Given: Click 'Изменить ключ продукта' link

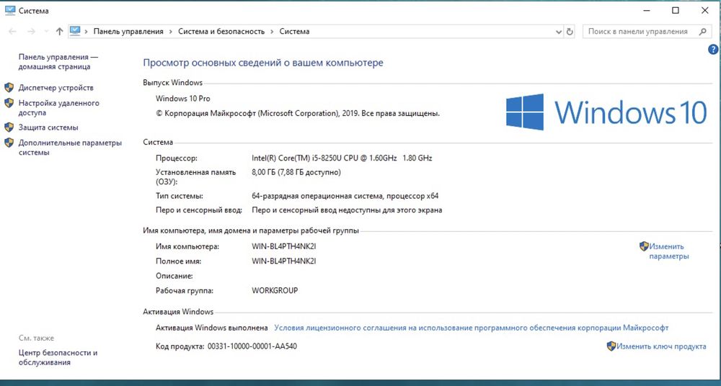Looking at the screenshot, I should click(661, 346).
